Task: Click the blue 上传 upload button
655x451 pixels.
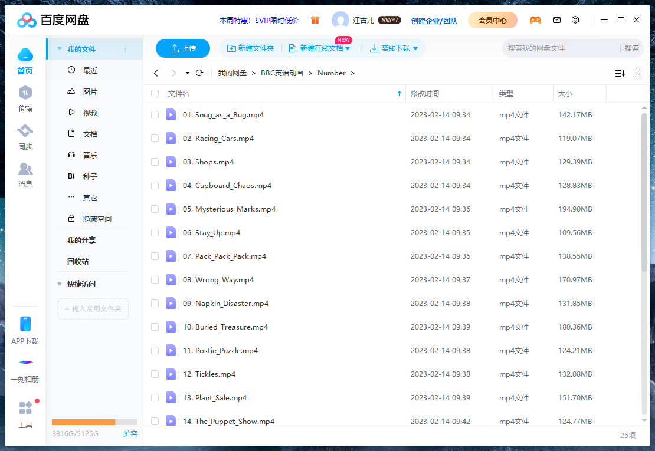Action: point(183,48)
